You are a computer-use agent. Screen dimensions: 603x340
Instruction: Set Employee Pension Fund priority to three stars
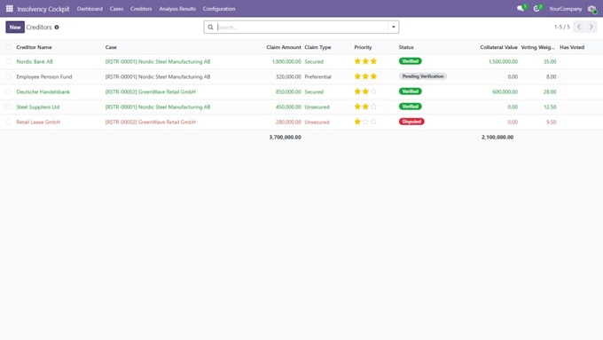(373, 76)
